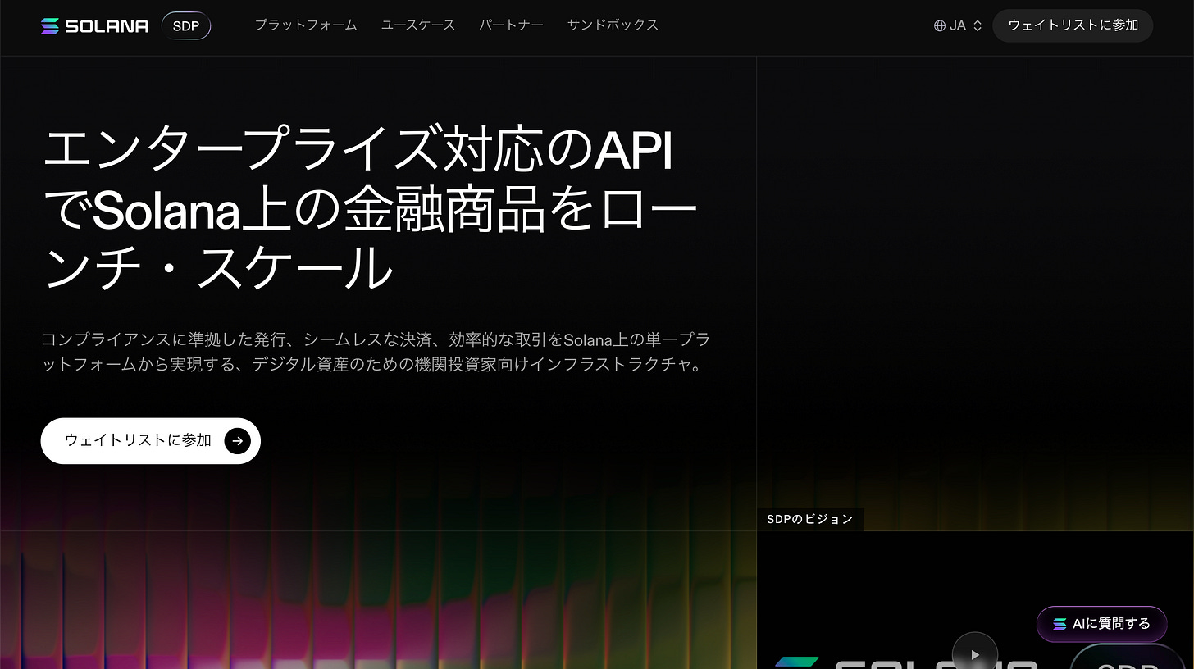Image resolution: width=1194 pixels, height=669 pixels.
Task: Click the headline エンタープライズ対応のAPI text
Action: [x=358, y=151]
